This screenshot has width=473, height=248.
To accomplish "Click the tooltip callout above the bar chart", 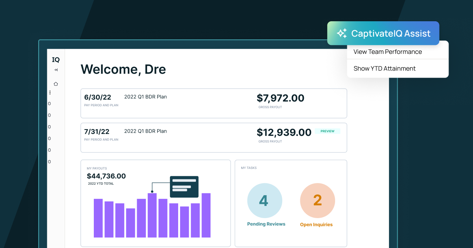I will point(184,187).
